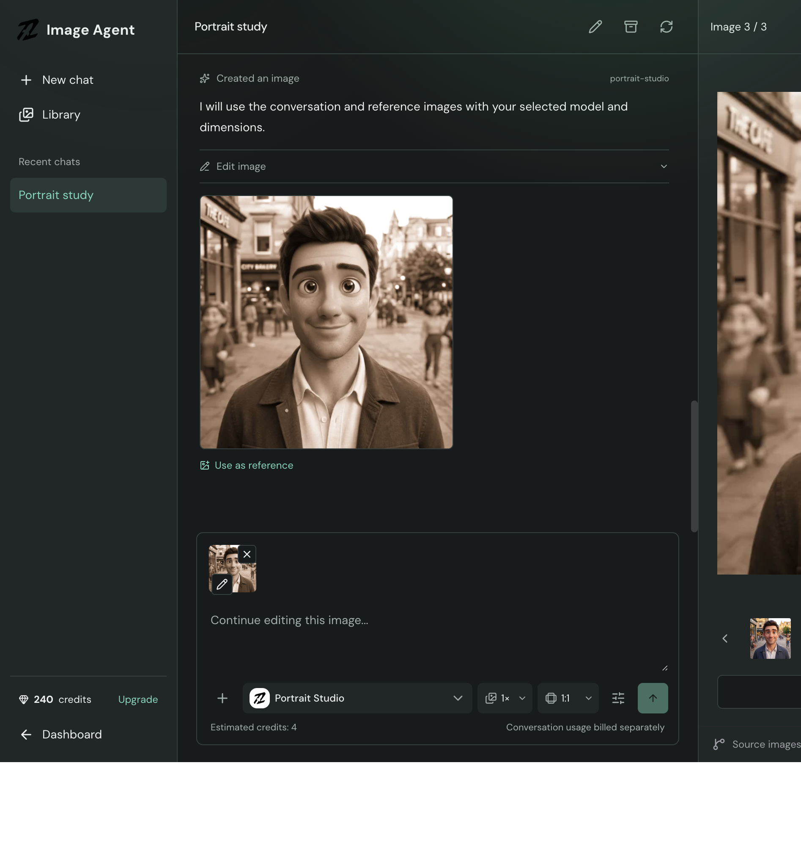Expand the Edit image section chevron

pyautogui.click(x=664, y=166)
